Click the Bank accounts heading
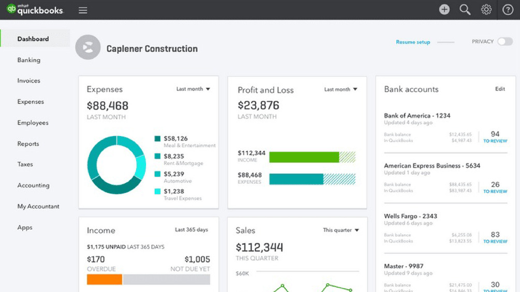This screenshot has height=292, width=520. click(x=411, y=89)
